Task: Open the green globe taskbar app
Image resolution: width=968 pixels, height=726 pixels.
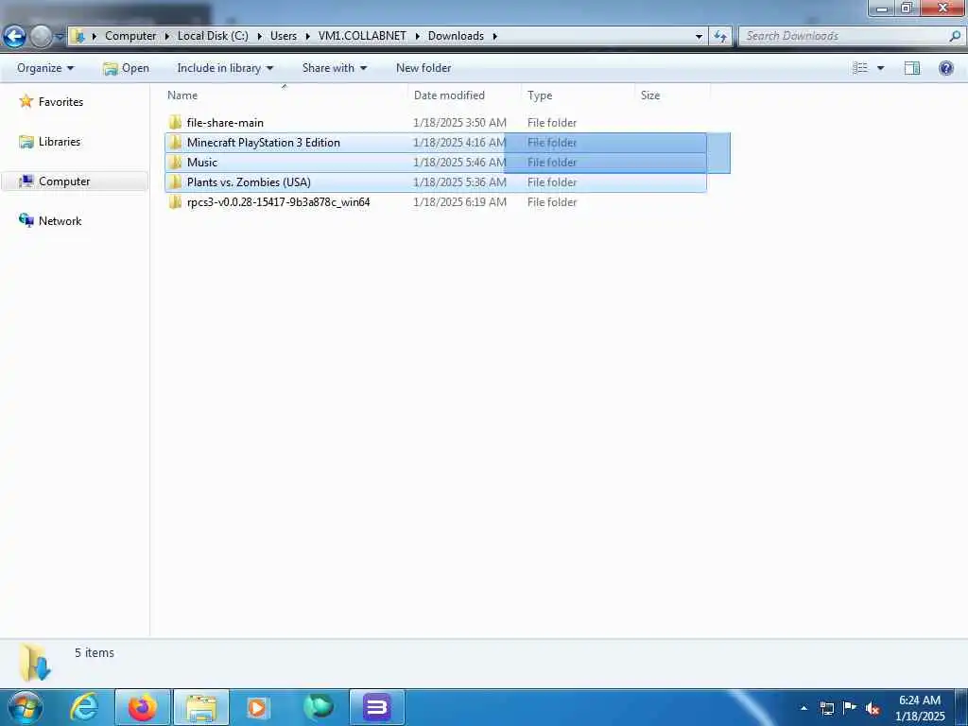Action: tap(318, 707)
